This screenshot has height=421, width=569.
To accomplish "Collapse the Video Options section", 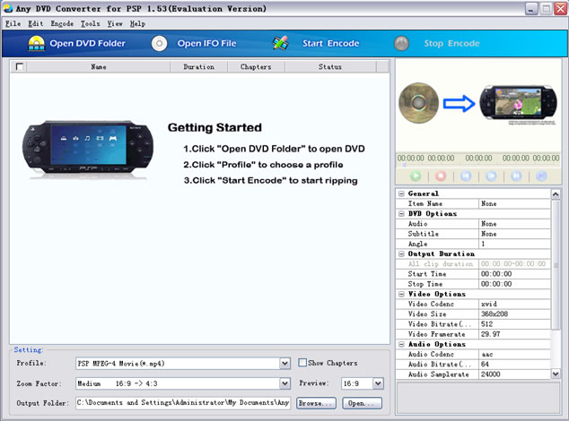I will tap(400, 294).
